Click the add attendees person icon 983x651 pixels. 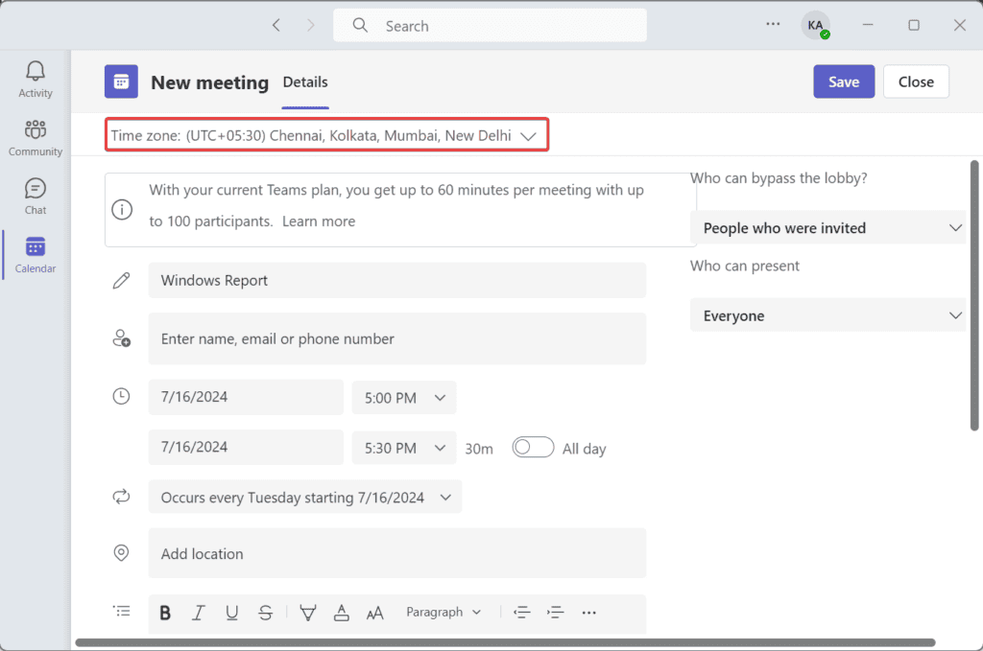coord(121,338)
